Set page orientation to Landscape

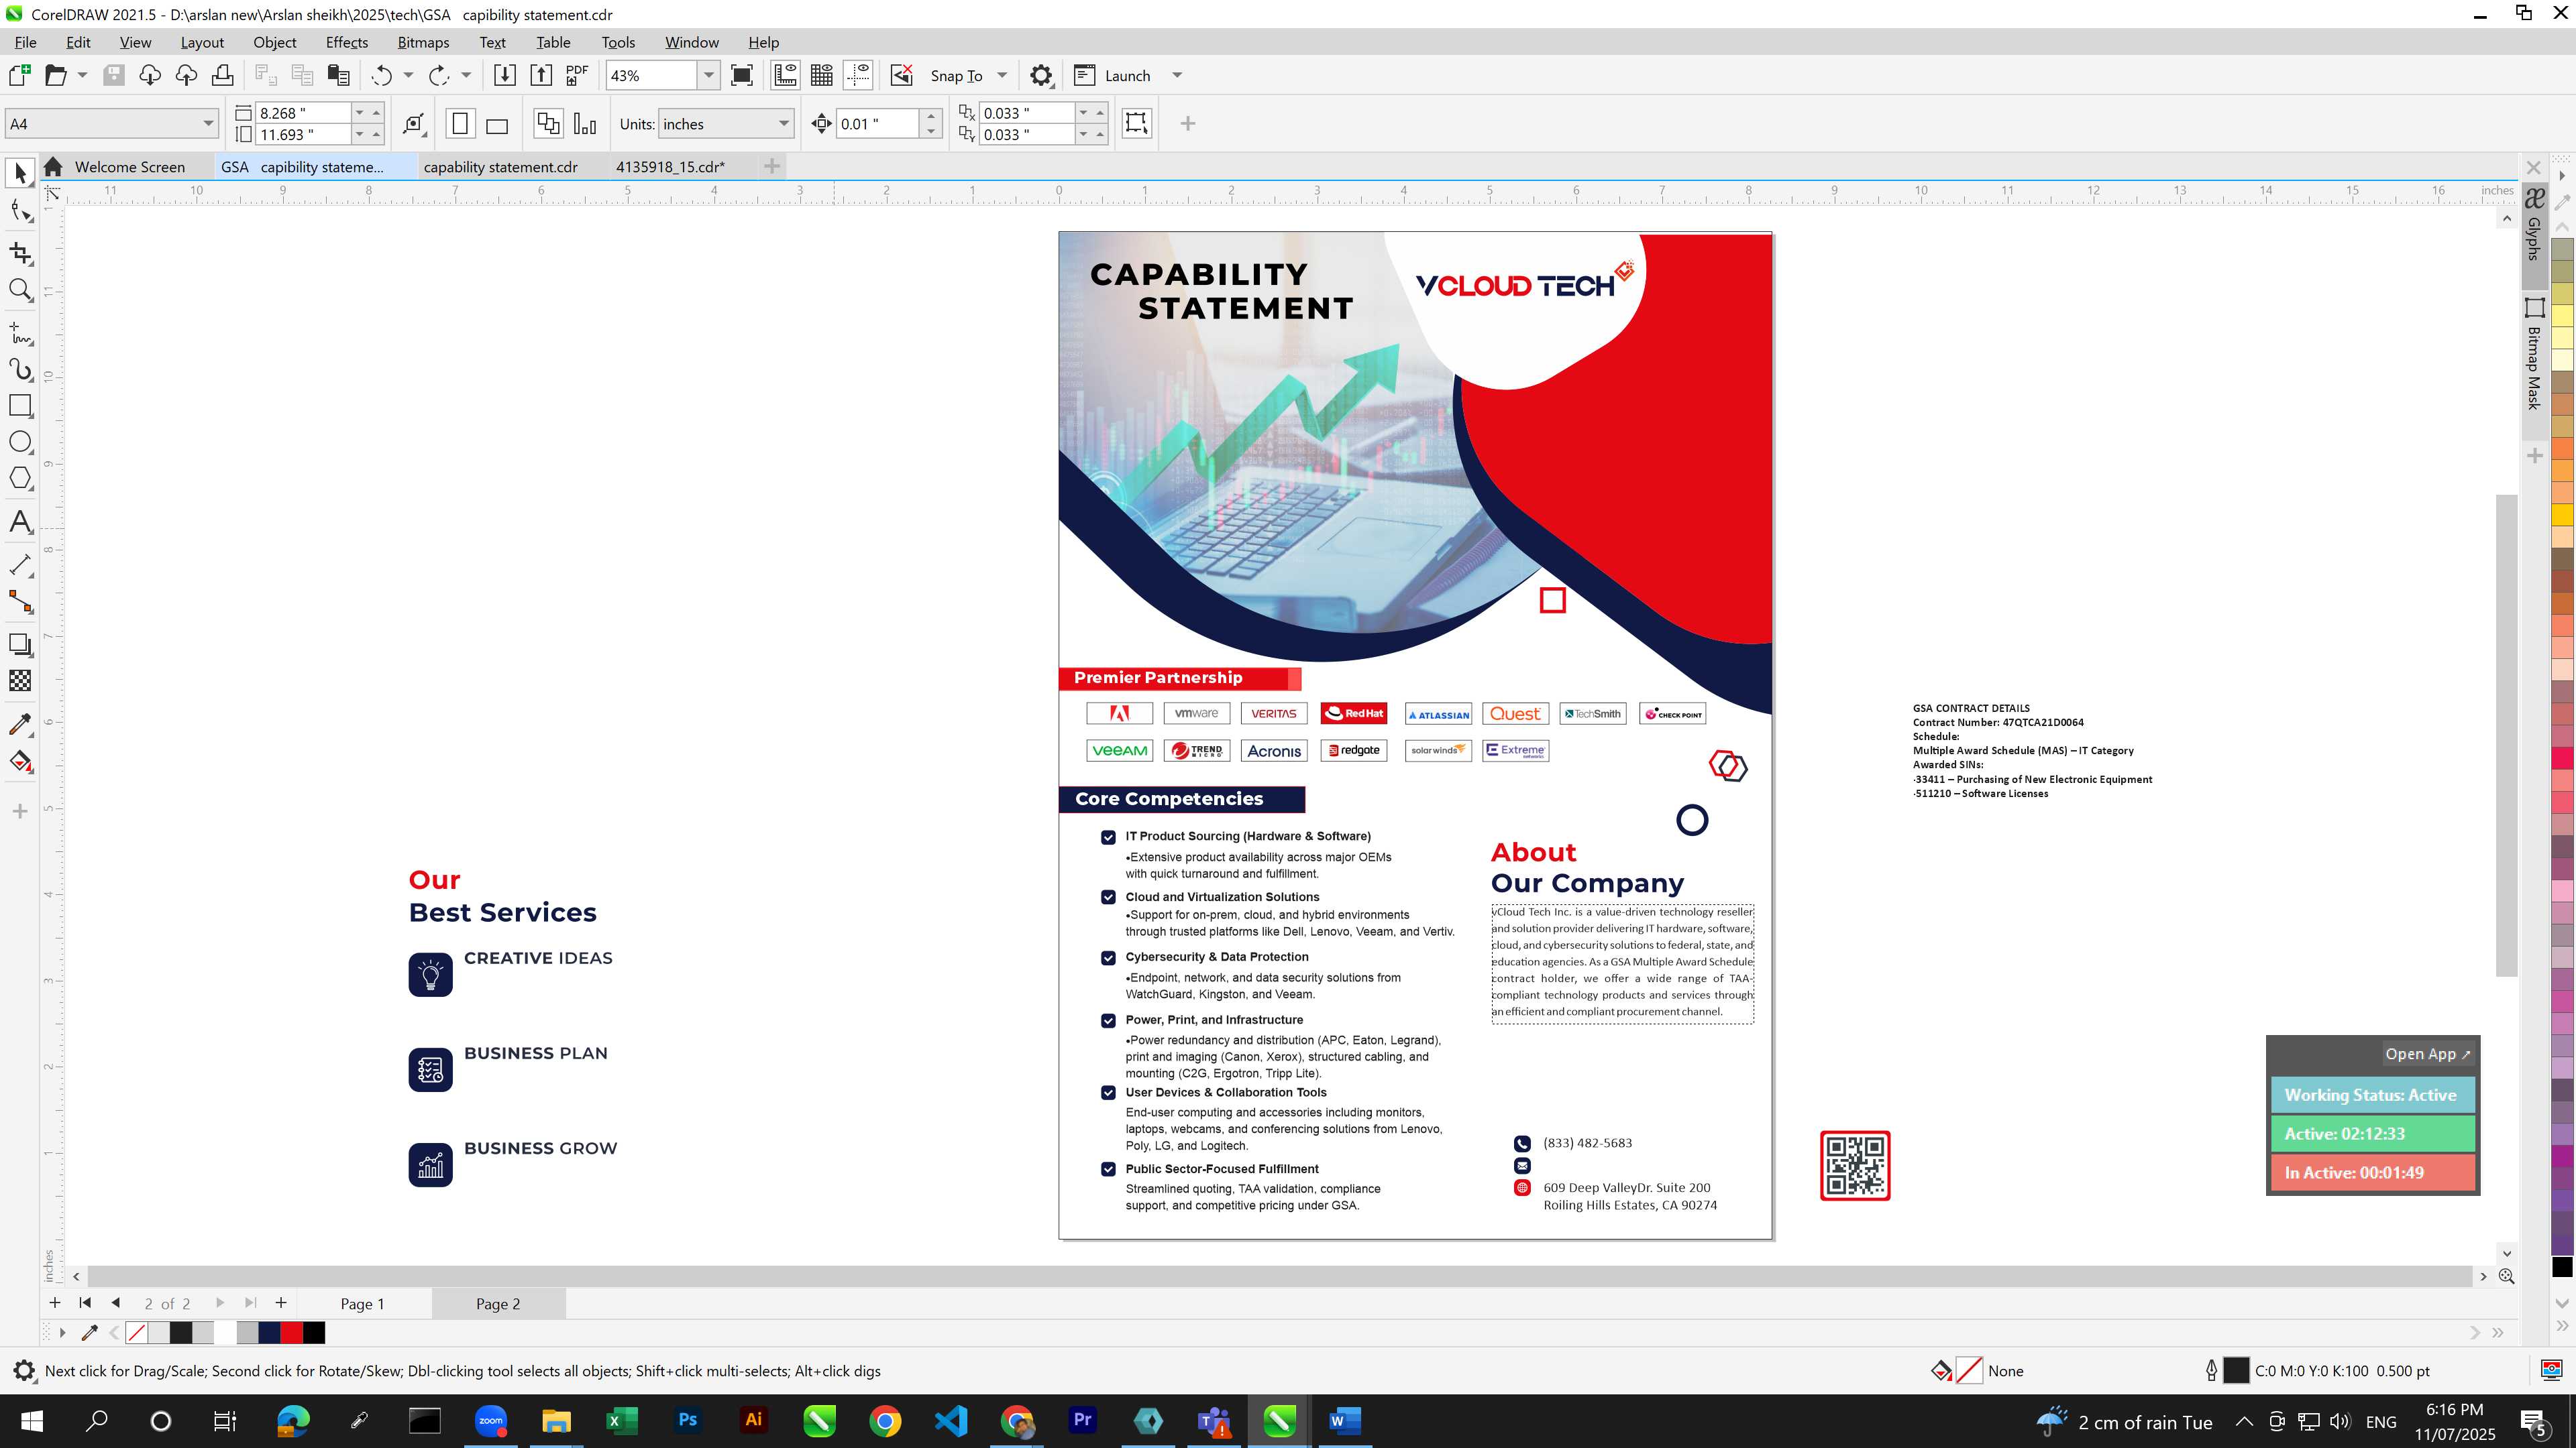coord(497,124)
